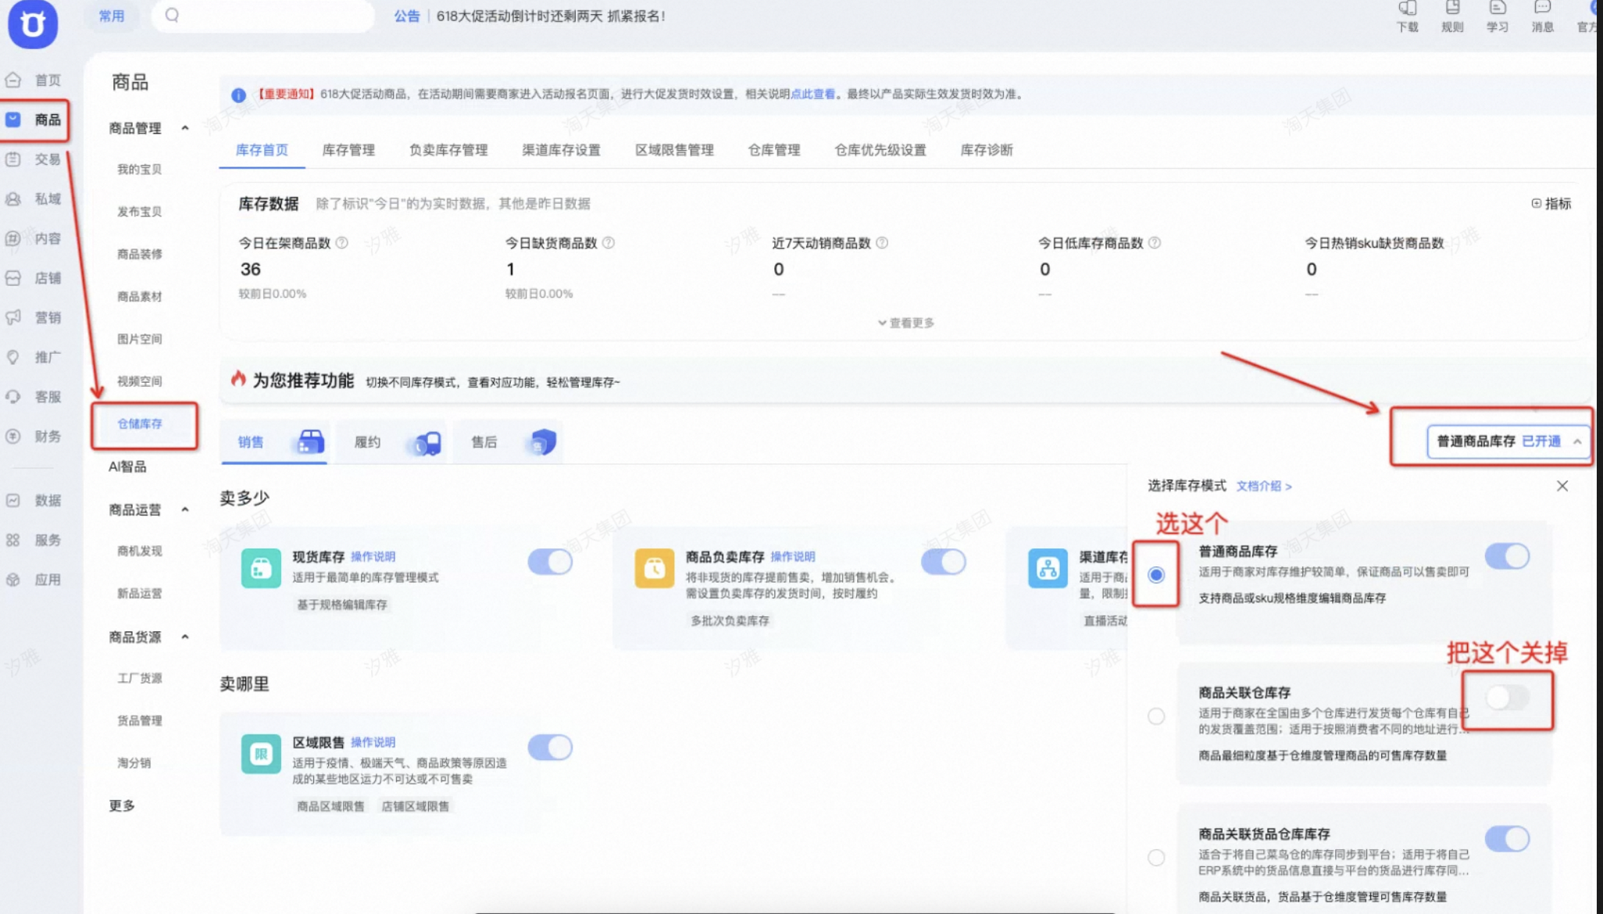The image size is (1603, 914).
Task: Open the 营销 megaphone sidebar icon
Action: [x=13, y=317]
